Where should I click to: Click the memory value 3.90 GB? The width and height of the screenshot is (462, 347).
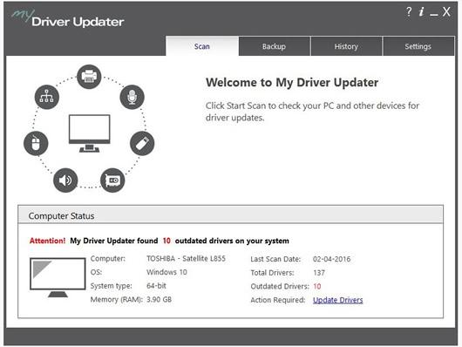160,299
